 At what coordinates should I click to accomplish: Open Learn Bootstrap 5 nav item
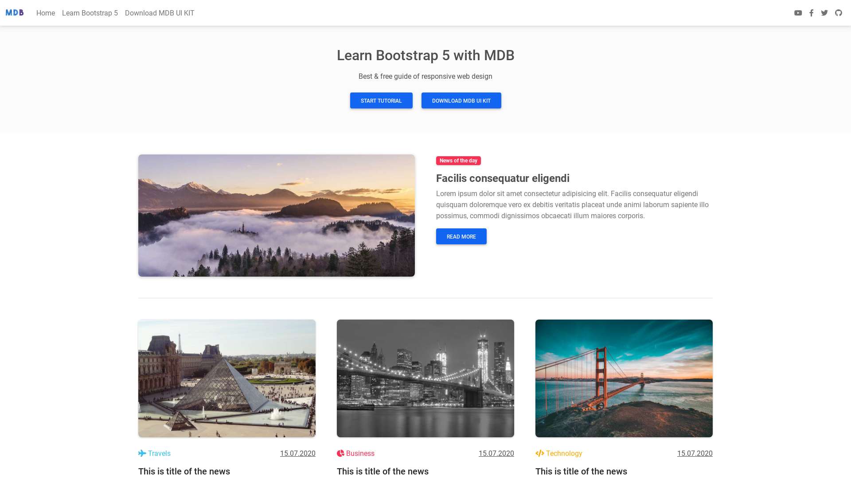tap(90, 13)
